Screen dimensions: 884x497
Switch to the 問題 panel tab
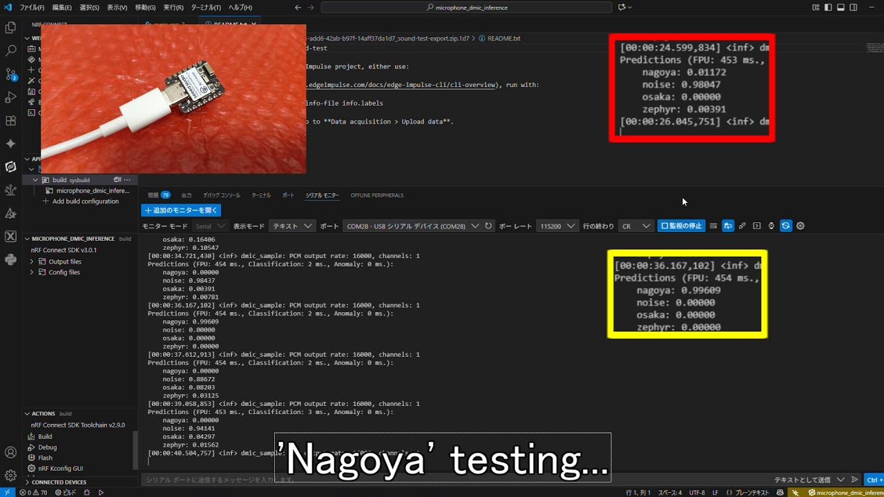tap(159, 195)
